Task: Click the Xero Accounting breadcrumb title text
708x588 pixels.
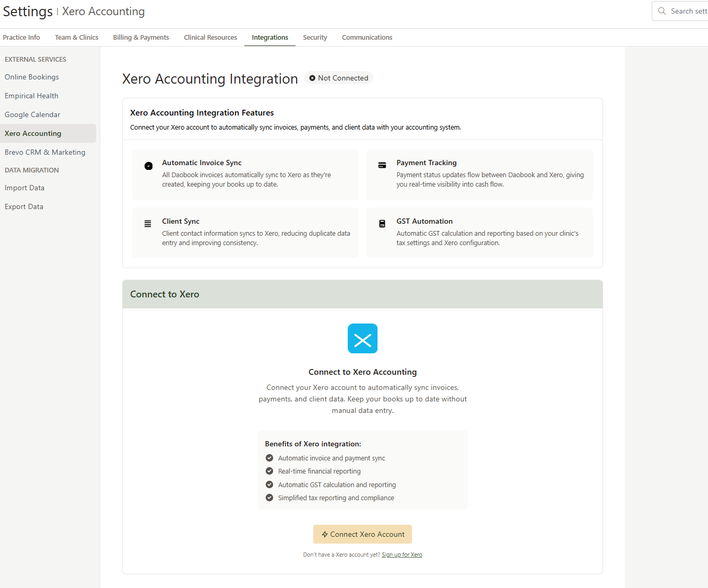Action: click(x=103, y=11)
